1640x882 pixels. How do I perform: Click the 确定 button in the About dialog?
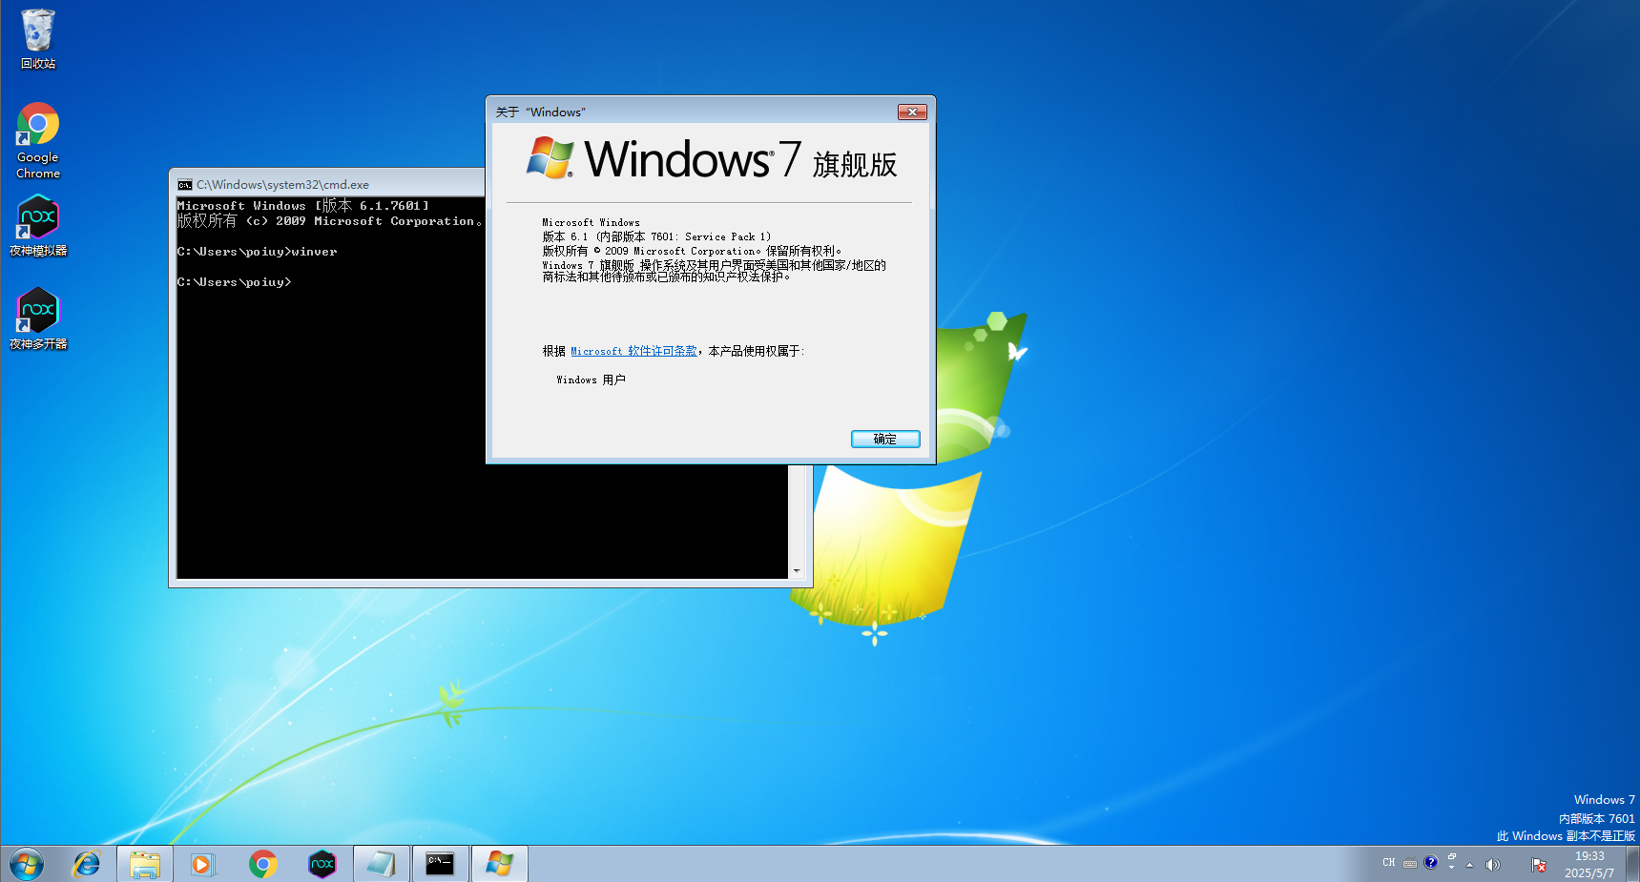pos(885,439)
